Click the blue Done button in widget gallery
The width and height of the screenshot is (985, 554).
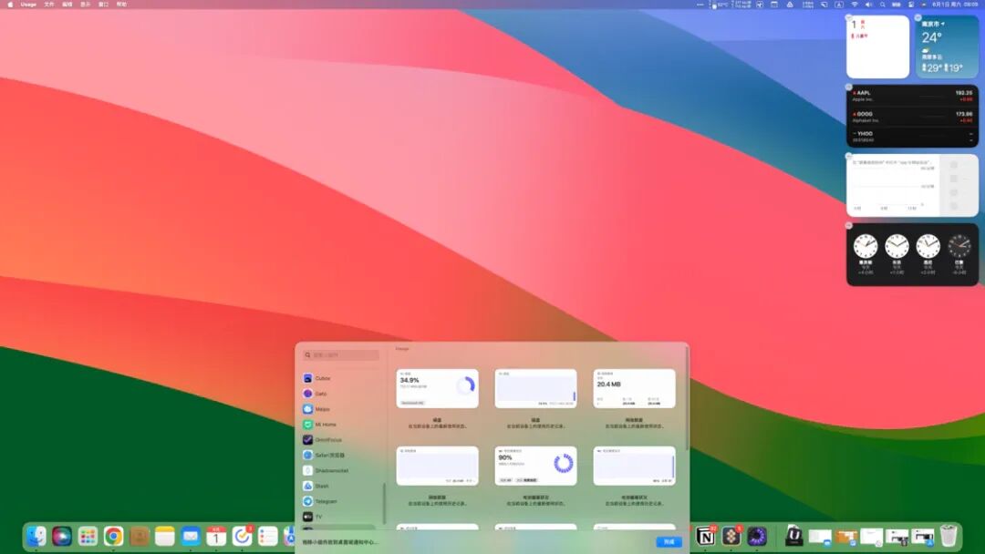pyautogui.click(x=669, y=541)
